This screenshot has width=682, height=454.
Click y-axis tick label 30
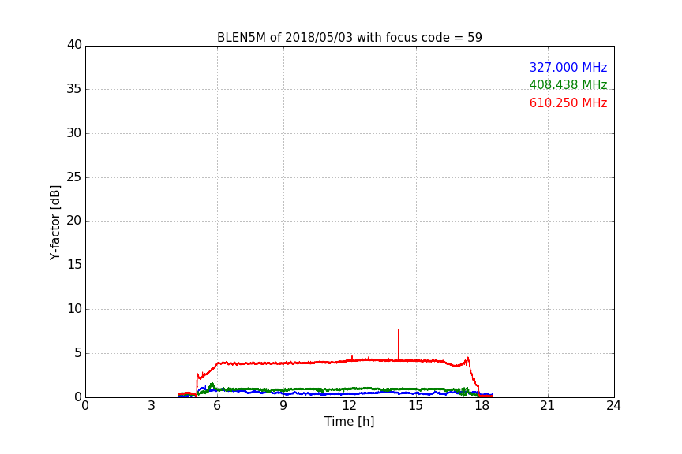click(74, 133)
